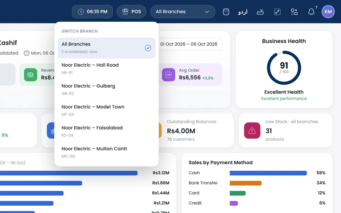341x213 pixels.
Task: Click the green Card payment bar
Action: coord(238,193)
